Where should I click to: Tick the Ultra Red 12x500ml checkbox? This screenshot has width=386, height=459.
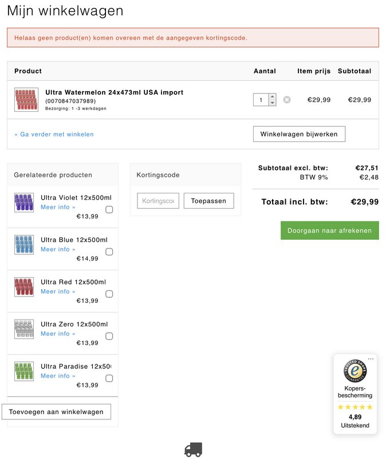coord(109,294)
